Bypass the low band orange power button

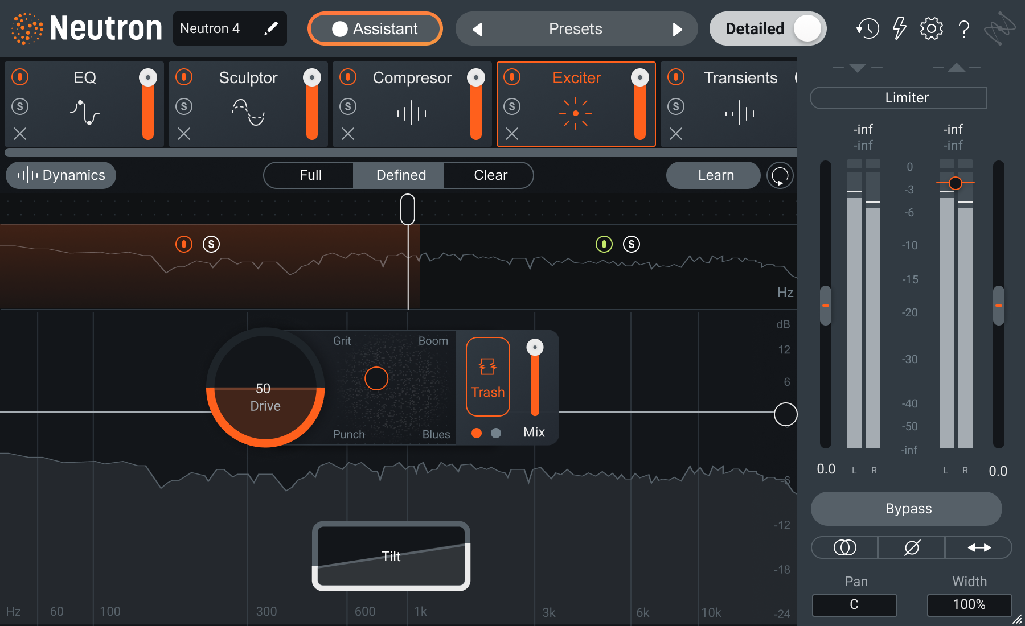[x=183, y=244]
